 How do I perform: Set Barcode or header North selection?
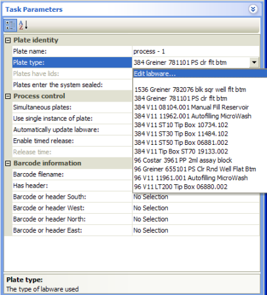196,219
